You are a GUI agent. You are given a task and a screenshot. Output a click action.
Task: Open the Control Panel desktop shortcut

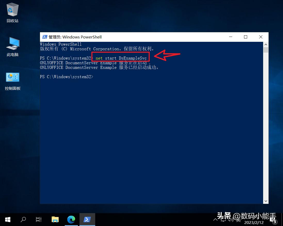click(x=12, y=78)
